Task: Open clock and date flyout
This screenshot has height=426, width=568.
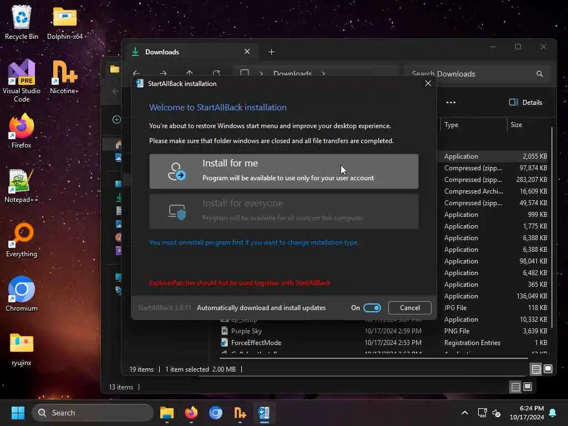Action: click(527, 413)
